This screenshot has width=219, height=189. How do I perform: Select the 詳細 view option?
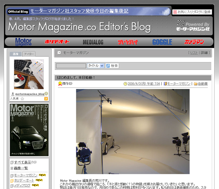point(204,53)
